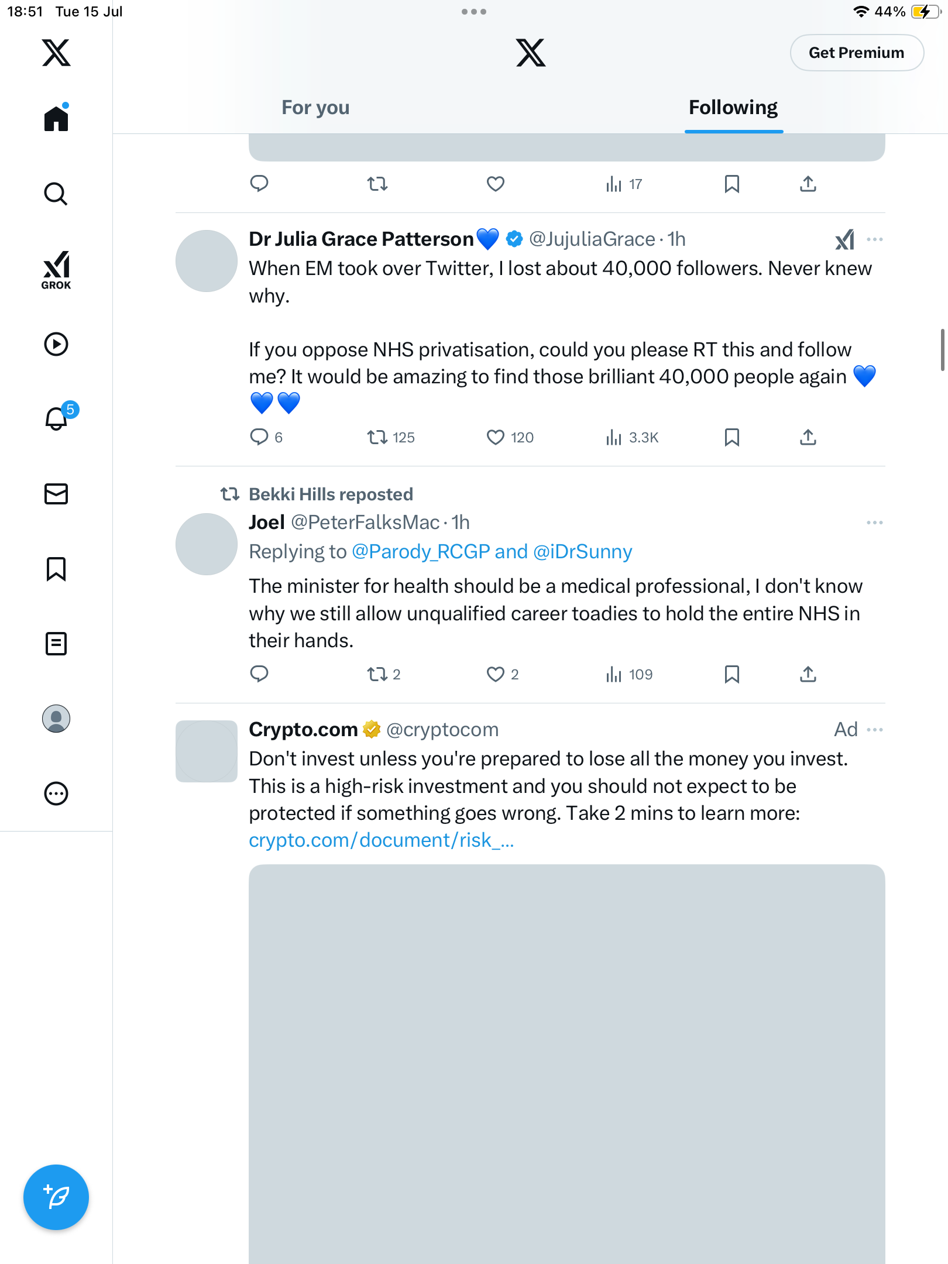Image resolution: width=948 pixels, height=1264 pixels.
Task: Open more options on Crypto.com ad
Action: click(x=875, y=730)
